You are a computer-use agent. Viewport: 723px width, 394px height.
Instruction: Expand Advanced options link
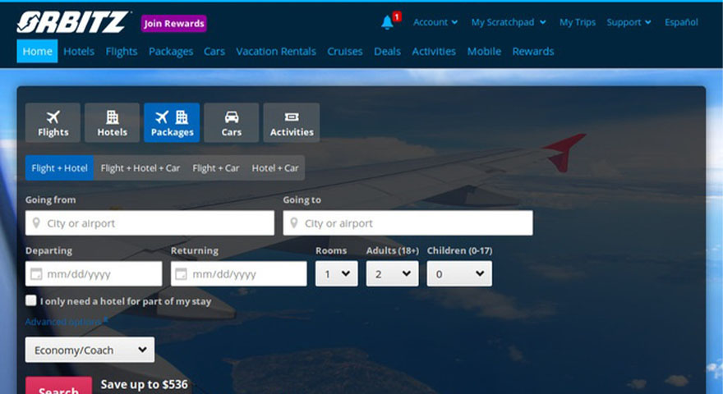[x=67, y=322]
